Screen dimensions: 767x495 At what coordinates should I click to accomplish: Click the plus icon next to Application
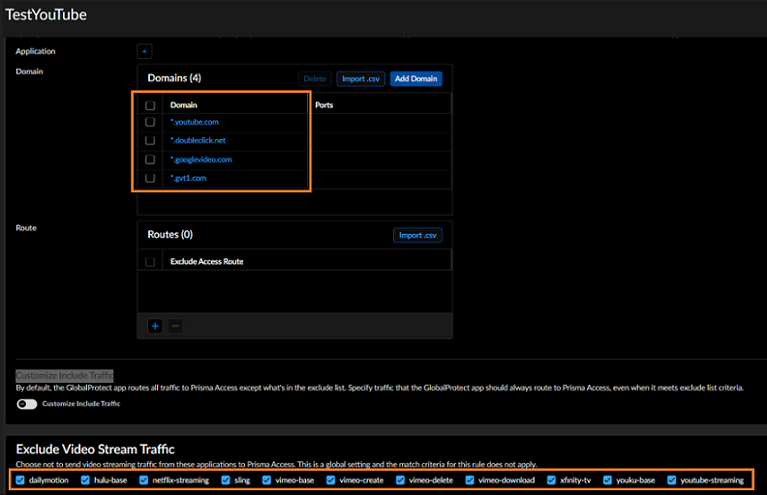144,51
